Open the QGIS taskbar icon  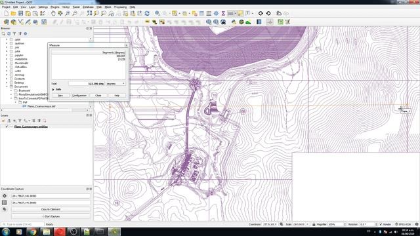[114, 231]
